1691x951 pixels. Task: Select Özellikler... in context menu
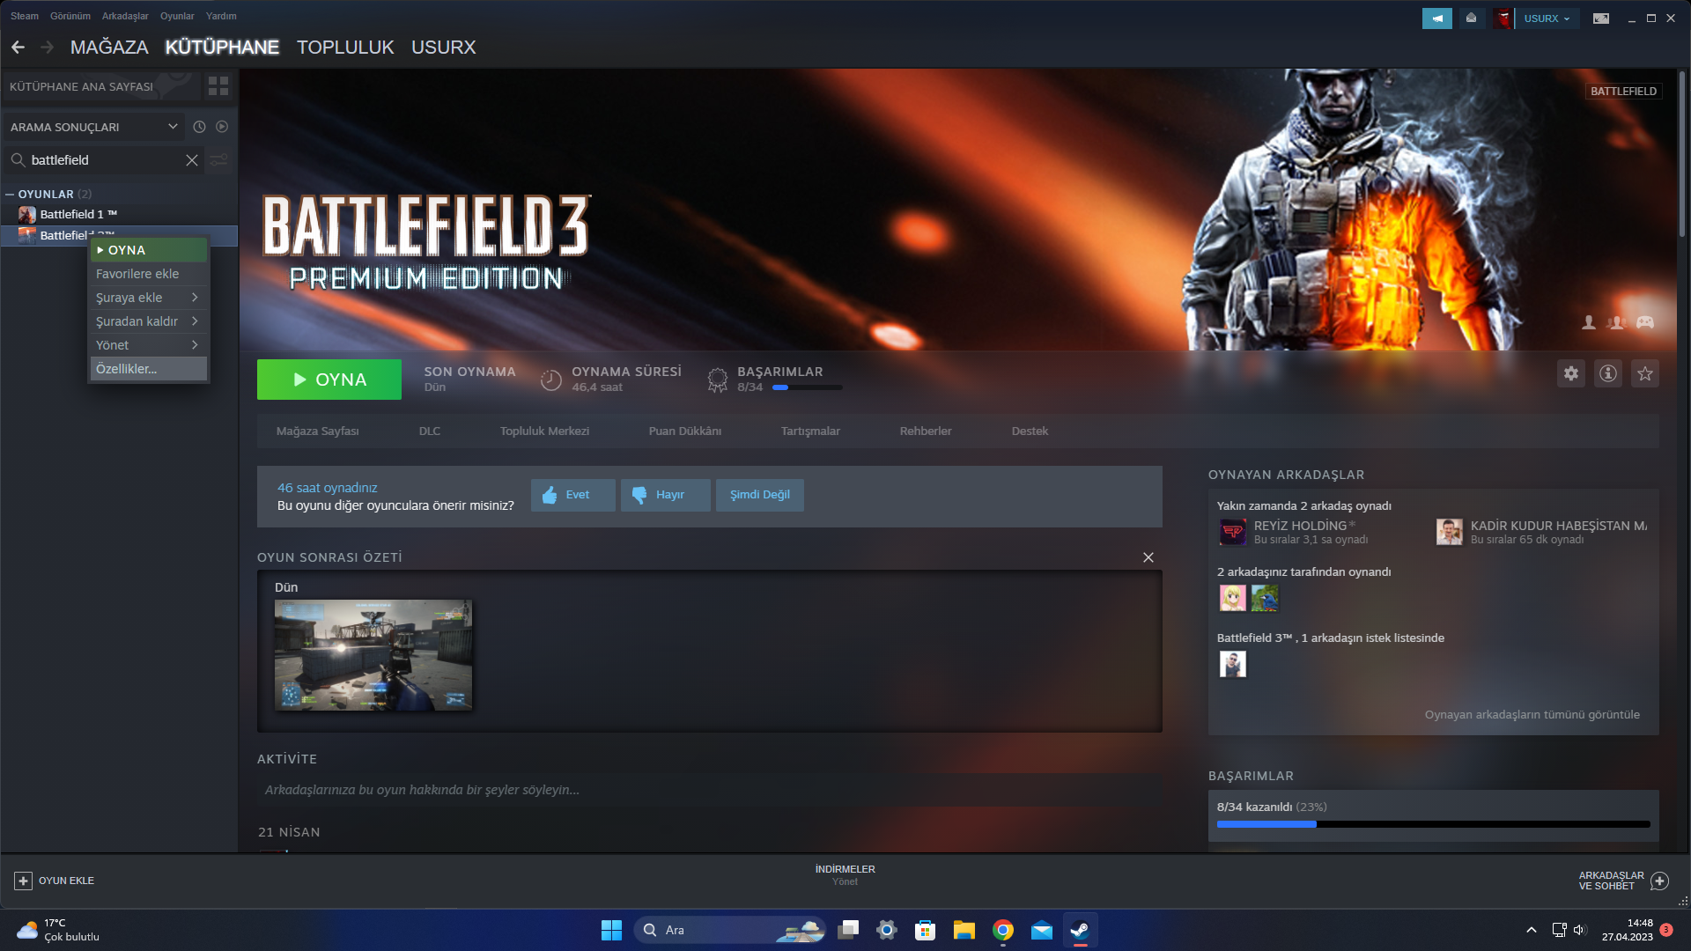click(149, 369)
